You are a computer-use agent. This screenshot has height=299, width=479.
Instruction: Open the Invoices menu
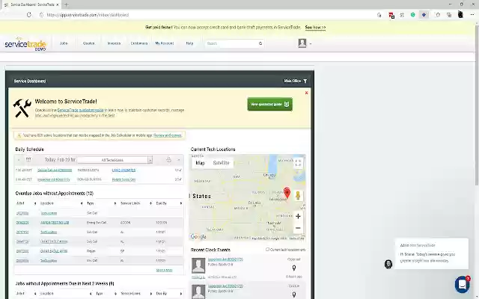click(x=114, y=43)
